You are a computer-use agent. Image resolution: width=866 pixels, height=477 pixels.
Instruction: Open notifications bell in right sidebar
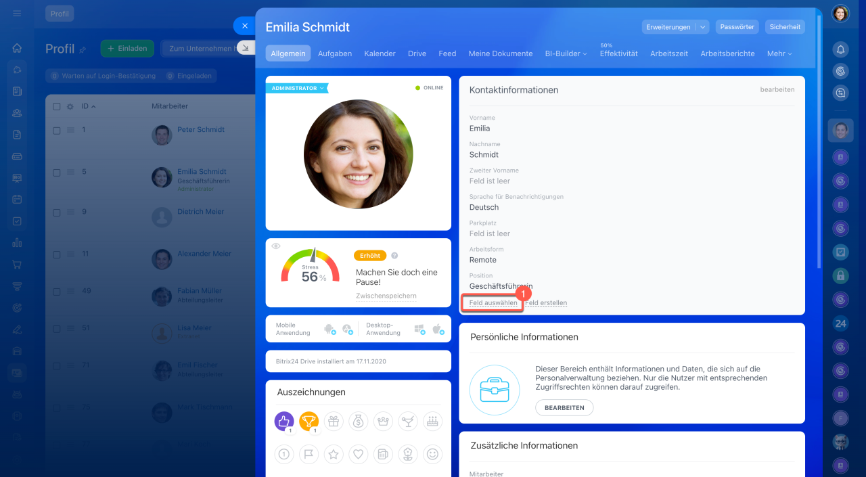(x=840, y=49)
